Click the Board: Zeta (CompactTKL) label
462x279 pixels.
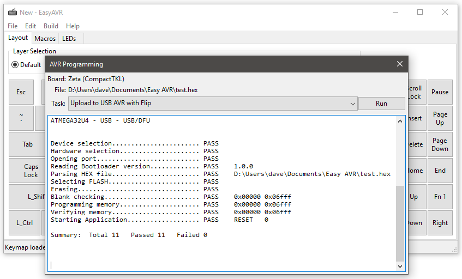pyautogui.click(x=86, y=79)
